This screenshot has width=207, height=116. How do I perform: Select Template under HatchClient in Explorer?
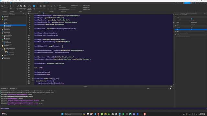pos(12,54)
